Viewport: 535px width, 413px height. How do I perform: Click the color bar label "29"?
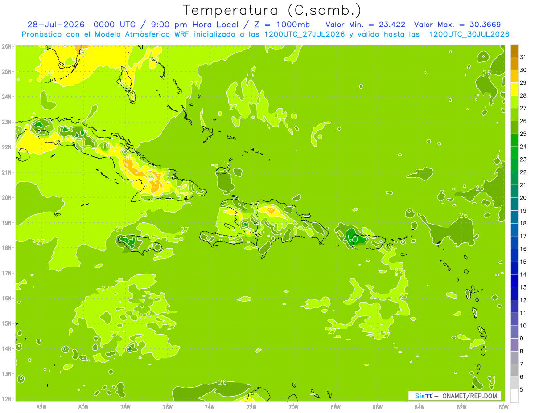point(523,83)
